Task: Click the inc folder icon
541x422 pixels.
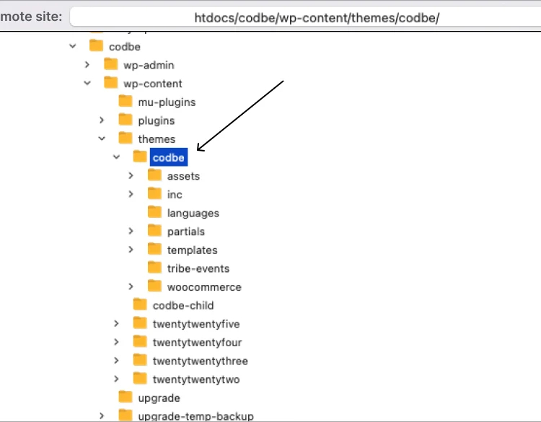Action: tap(154, 193)
